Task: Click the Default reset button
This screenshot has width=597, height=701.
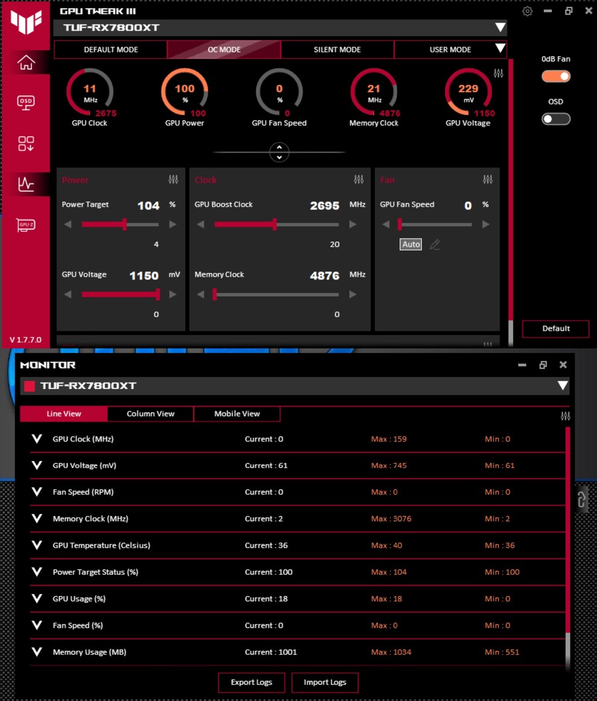Action: (556, 328)
